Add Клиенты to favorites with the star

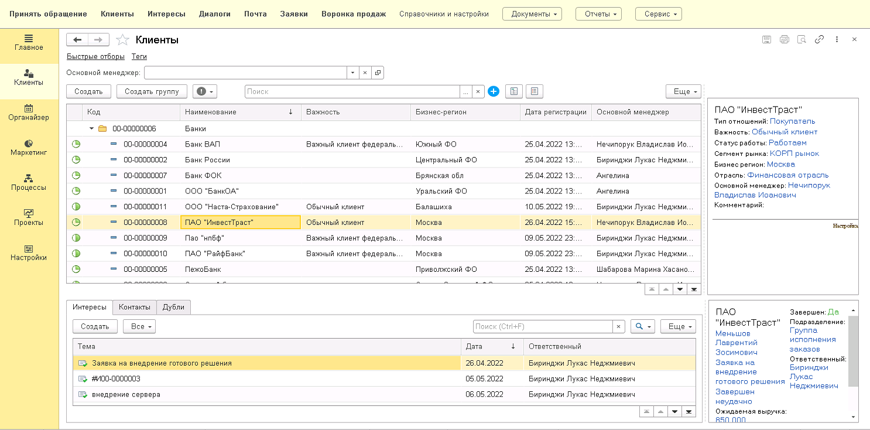click(122, 40)
